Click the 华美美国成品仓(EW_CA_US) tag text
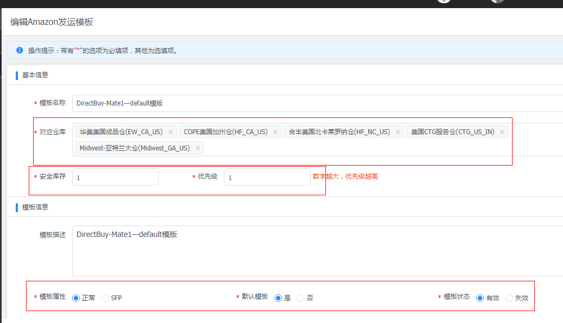This screenshot has width=563, height=323. 121,132
